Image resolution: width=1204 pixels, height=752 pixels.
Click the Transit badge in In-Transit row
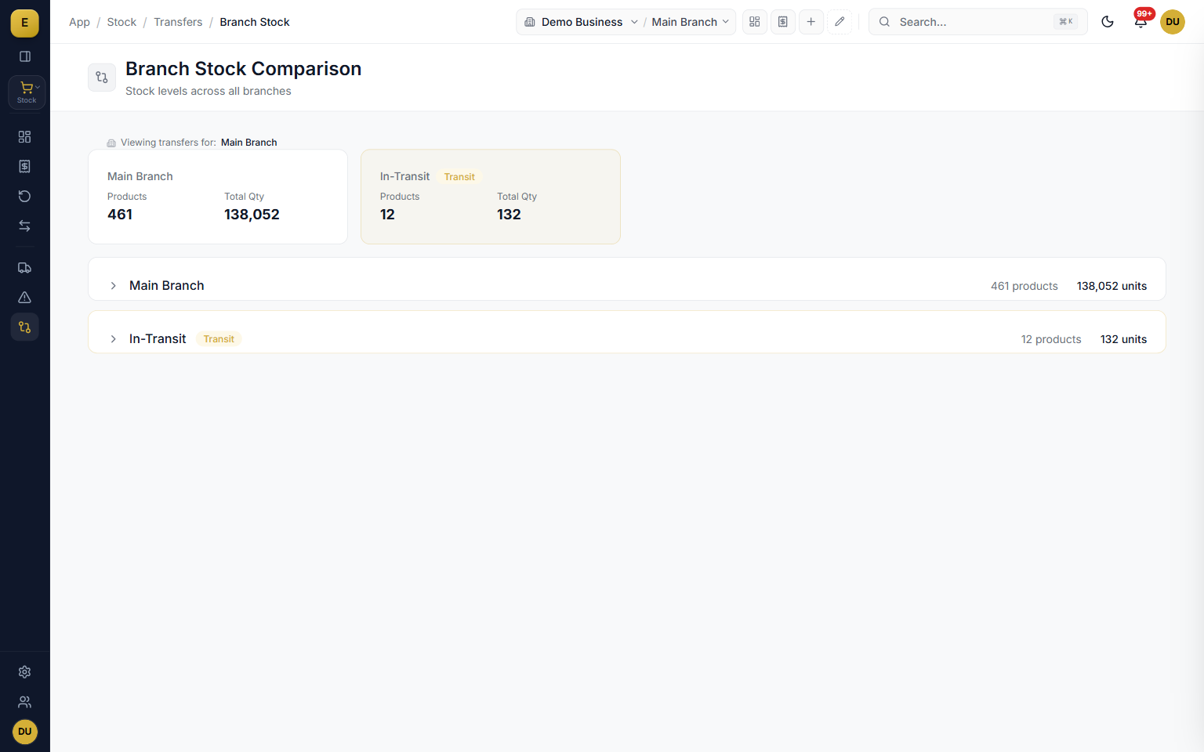[219, 339]
